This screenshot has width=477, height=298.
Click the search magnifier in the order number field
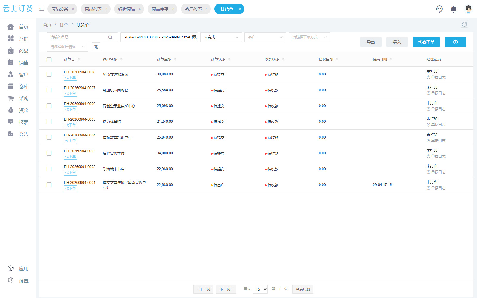click(x=110, y=37)
